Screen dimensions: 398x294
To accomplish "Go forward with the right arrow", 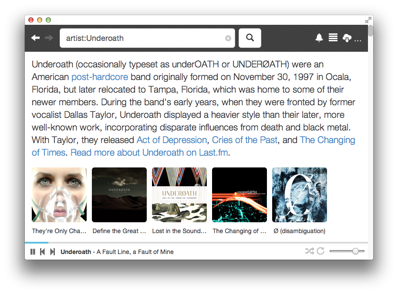I will (49, 38).
